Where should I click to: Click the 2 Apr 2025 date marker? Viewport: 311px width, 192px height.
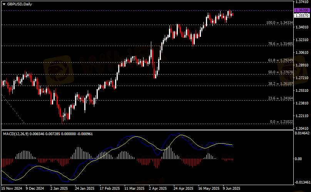point(158,189)
